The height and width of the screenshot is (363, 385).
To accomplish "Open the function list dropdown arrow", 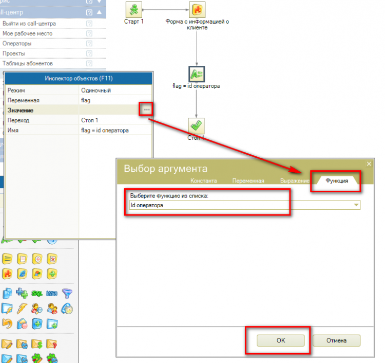I will [356, 205].
